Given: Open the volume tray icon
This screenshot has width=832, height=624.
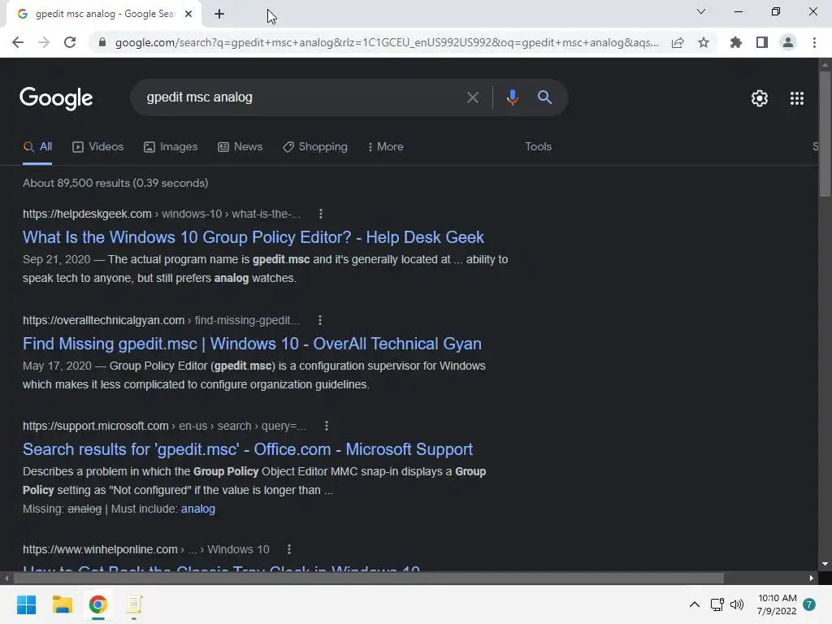Looking at the screenshot, I should pos(736,604).
